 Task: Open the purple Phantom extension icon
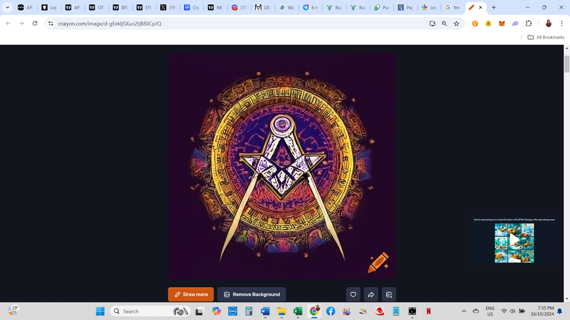(515, 23)
